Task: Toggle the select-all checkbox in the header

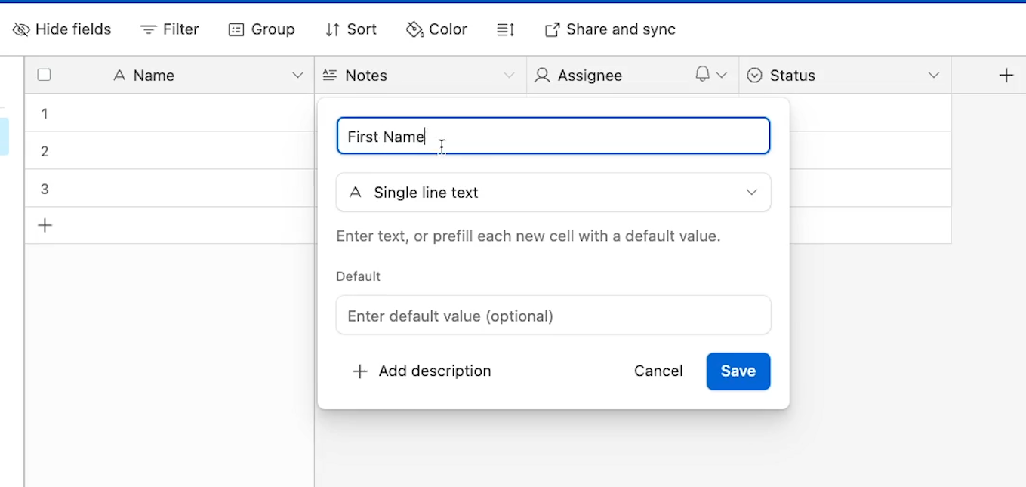Action: (44, 75)
